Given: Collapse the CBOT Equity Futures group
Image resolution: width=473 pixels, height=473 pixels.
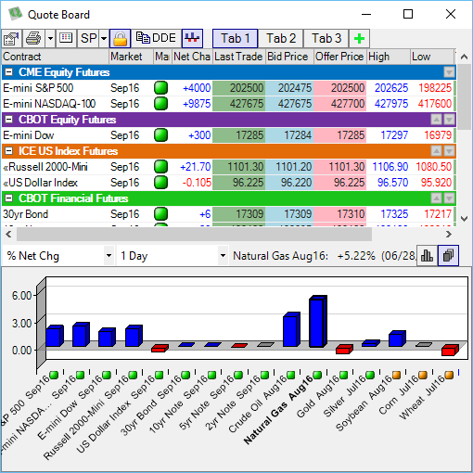Looking at the screenshot, I should [9, 120].
